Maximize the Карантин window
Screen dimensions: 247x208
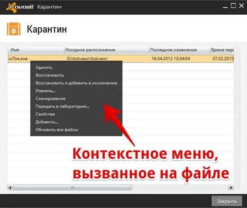[233, 6]
